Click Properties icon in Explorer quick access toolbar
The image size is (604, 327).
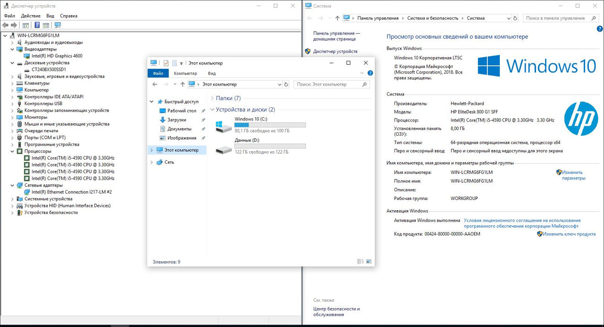(166, 63)
